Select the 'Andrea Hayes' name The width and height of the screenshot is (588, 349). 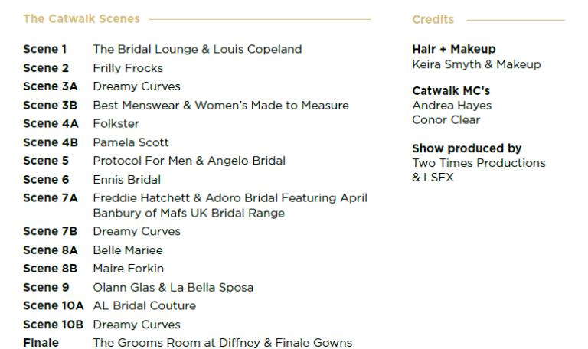(452, 105)
